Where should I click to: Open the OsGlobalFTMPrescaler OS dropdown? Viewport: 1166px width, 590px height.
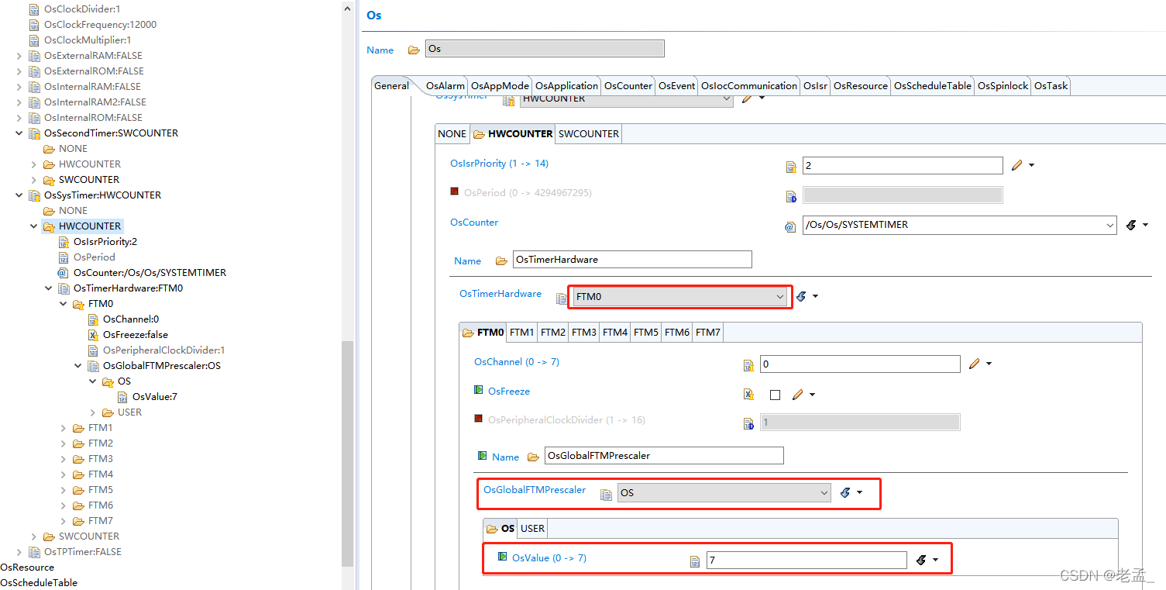(x=724, y=493)
